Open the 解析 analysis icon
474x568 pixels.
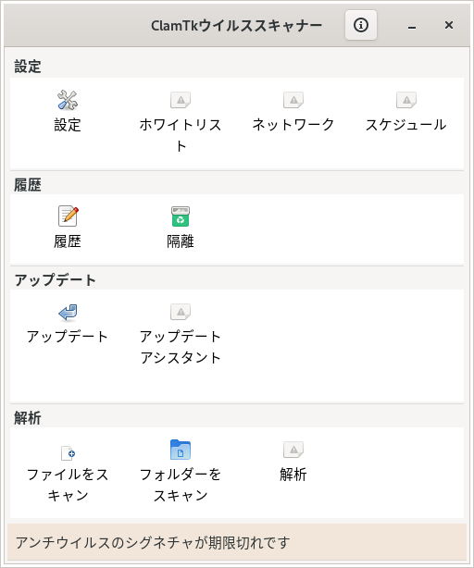293,450
